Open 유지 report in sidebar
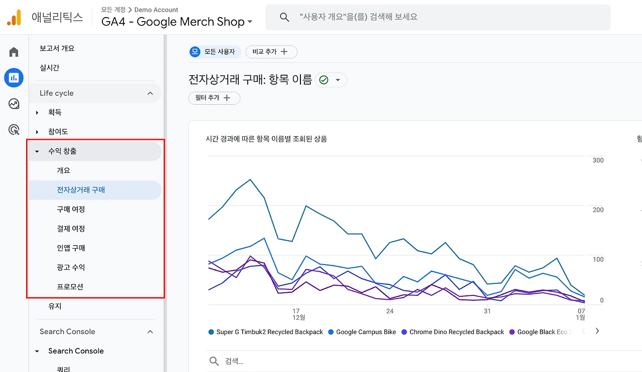642x372 pixels. coord(55,306)
